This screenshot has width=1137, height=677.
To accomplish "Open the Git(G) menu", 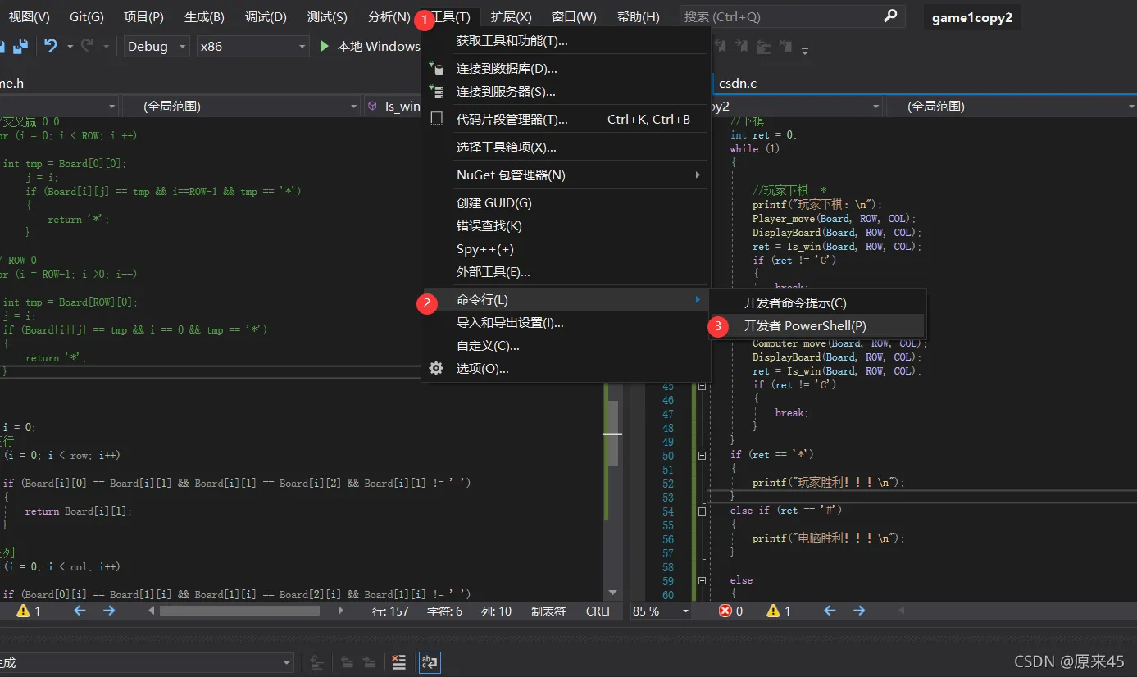I will point(87,17).
